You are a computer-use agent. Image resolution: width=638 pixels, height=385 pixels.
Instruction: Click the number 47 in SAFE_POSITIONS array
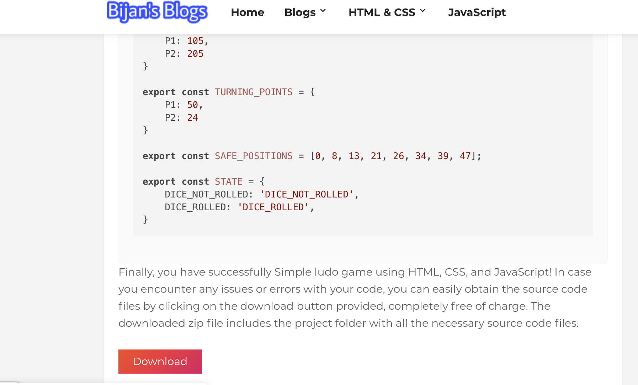(x=465, y=156)
